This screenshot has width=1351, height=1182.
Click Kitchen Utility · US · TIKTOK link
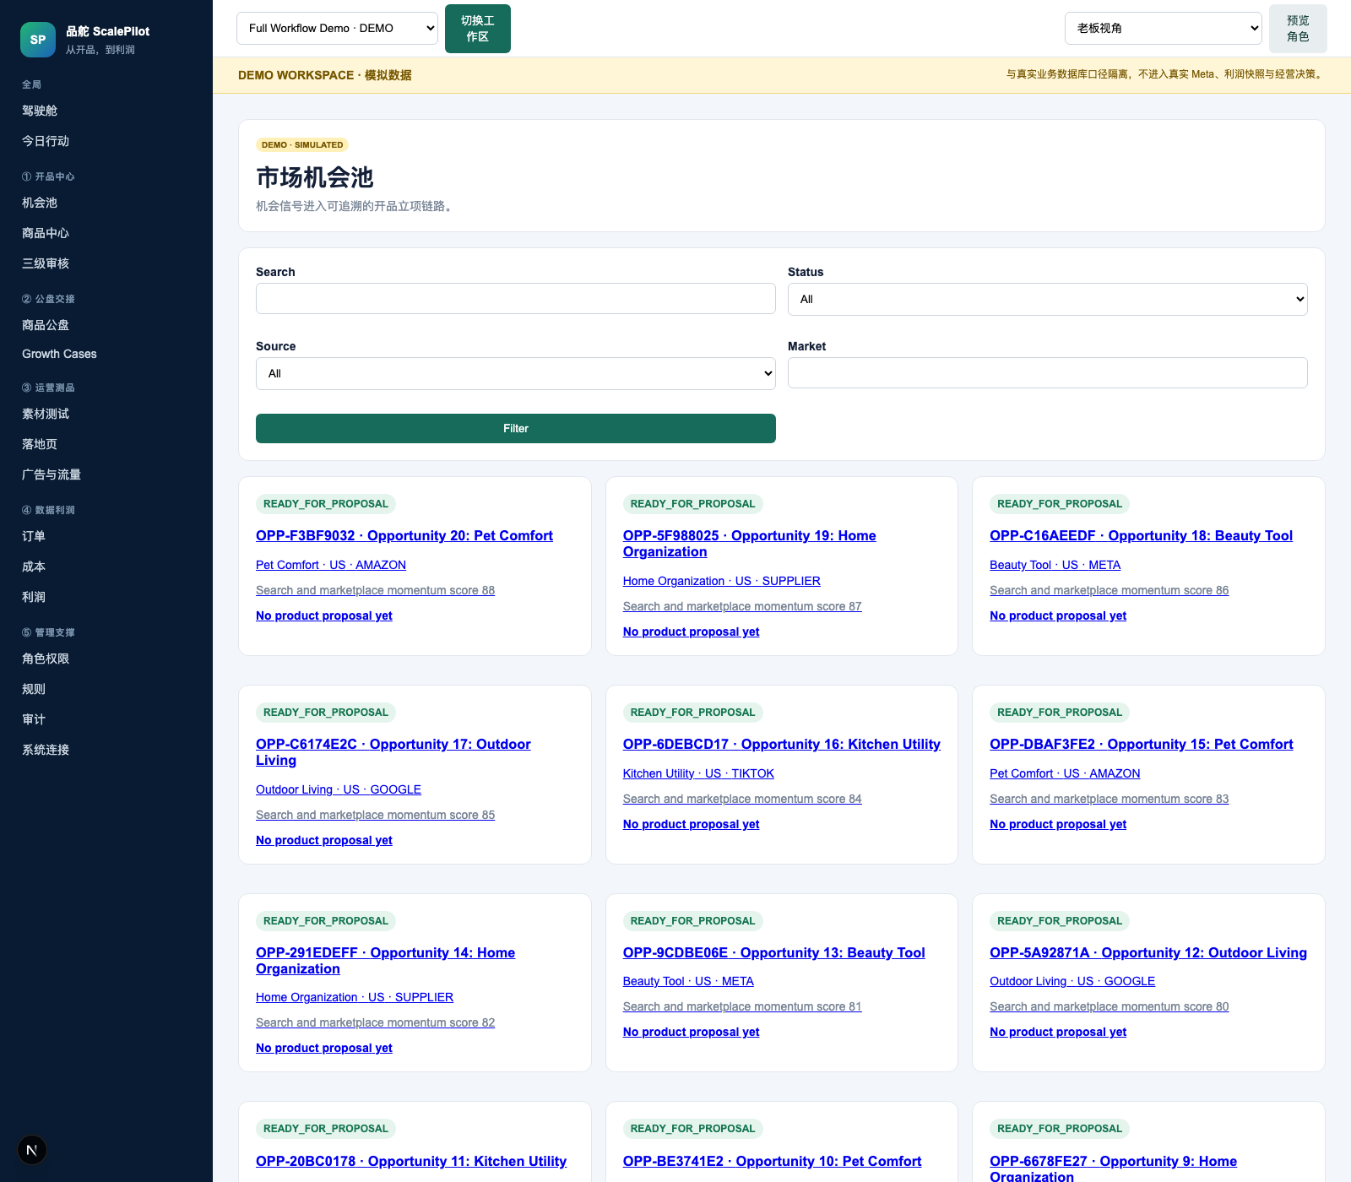pos(698,773)
